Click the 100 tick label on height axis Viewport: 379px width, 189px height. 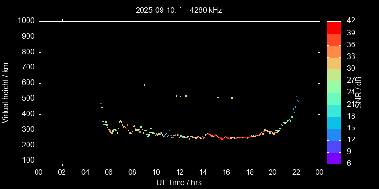click(28, 161)
